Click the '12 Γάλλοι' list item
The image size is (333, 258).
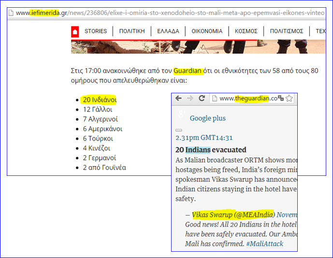(98, 109)
